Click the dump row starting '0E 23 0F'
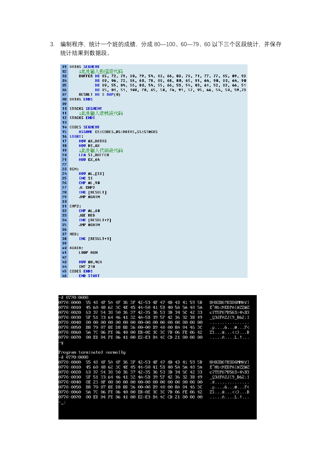 (154, 382)
